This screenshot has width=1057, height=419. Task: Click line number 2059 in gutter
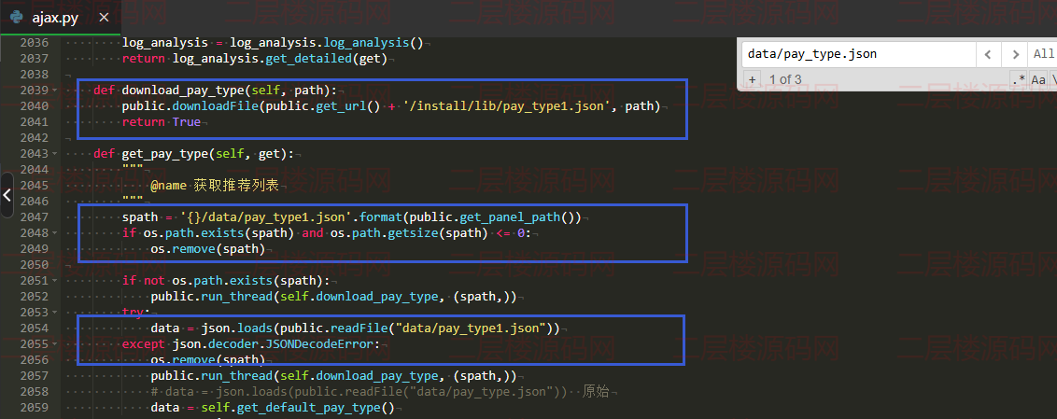pyautogui.click(x=35, y=408)
